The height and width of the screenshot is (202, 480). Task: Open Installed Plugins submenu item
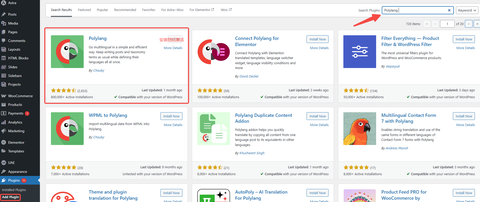(x=14, y=190)
